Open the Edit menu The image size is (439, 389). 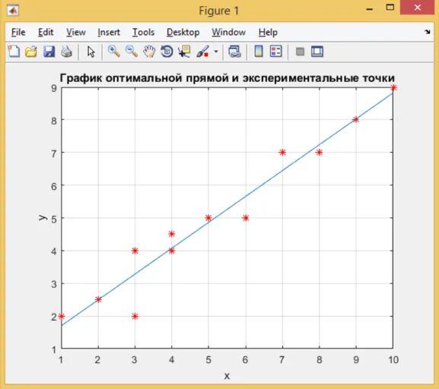(46, 32)
